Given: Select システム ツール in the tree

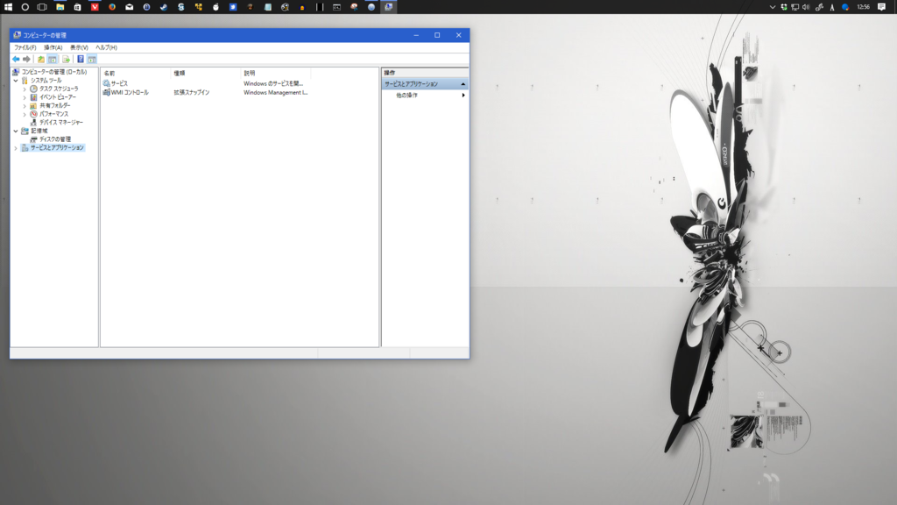Looking at the screenshot, I should 46,81.
